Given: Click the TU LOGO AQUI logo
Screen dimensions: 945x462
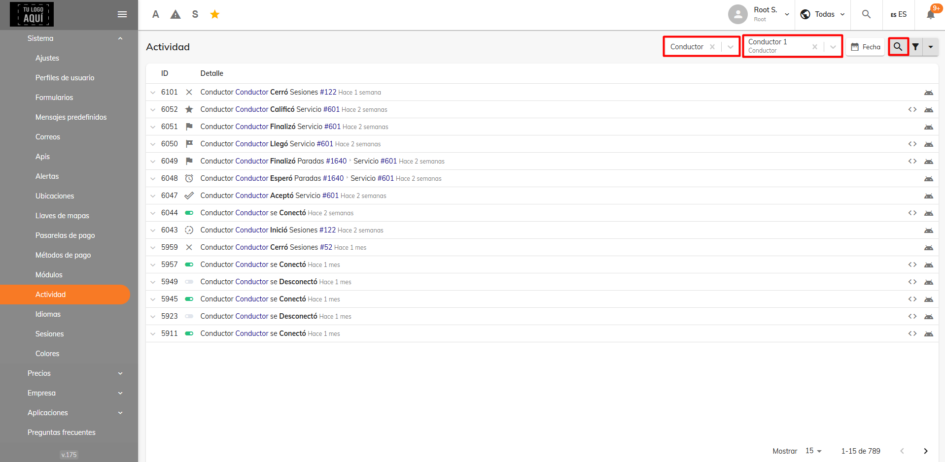Looking at the screenshot, I should tap(32, 14).
